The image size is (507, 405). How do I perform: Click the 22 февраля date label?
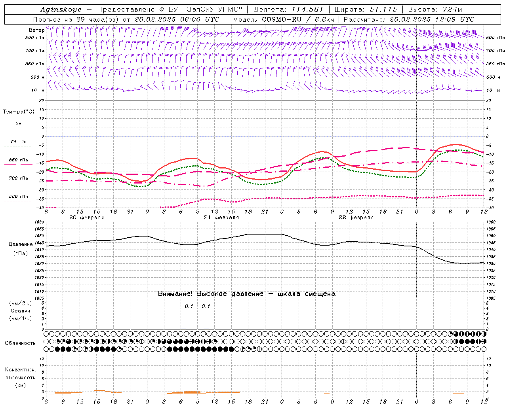(356, 218)
